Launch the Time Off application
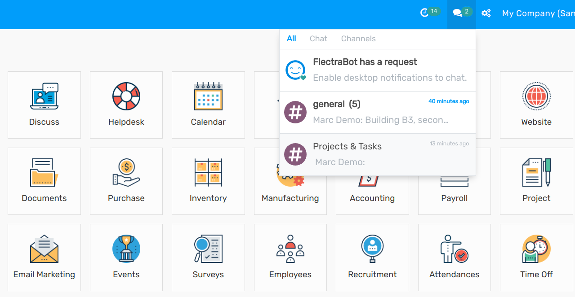The height and width of the screenshot is (297, 575). (536, 257)
